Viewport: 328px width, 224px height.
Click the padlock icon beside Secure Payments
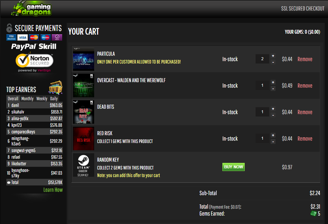click(x=9, y=28)
